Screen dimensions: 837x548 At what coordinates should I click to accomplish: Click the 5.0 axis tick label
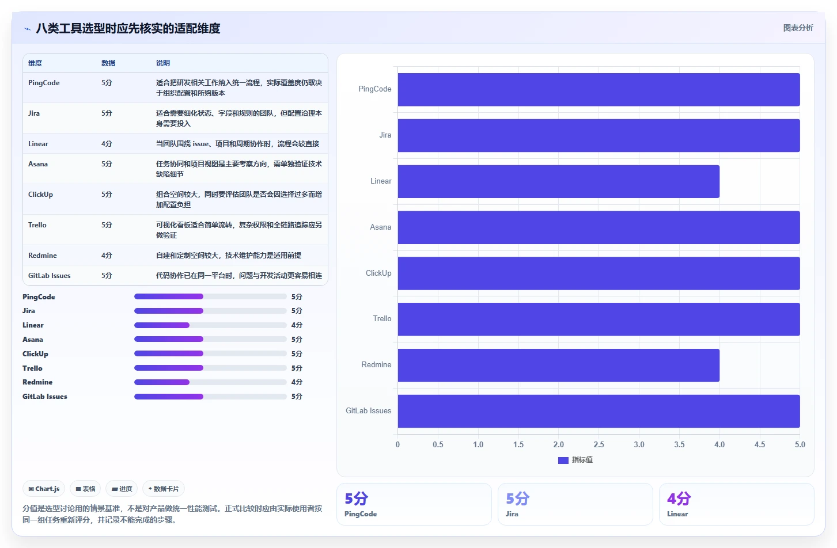800,444
